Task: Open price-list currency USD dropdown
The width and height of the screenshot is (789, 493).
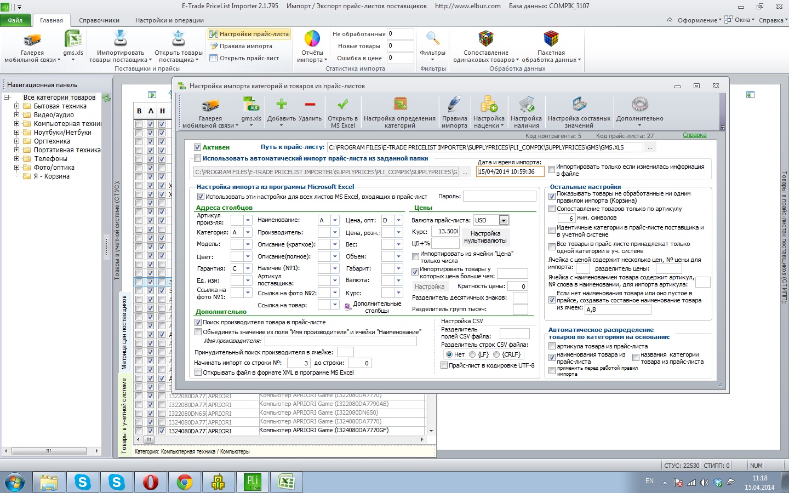Action: (x=504, y=220)
